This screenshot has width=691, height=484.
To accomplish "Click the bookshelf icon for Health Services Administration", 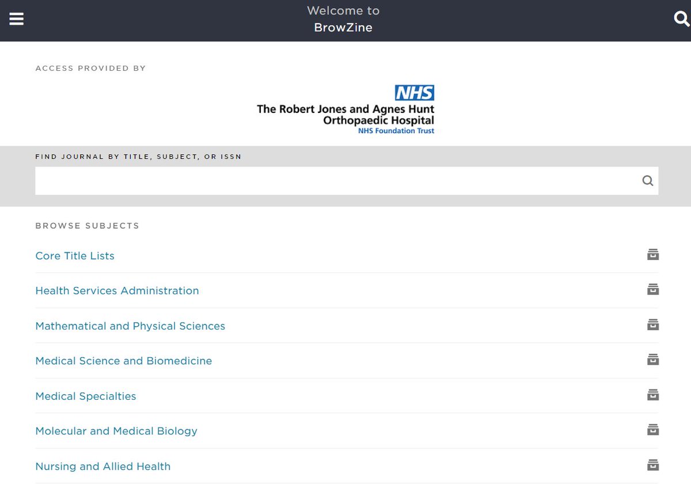I will pyautogui.click(x=652, y=289).
